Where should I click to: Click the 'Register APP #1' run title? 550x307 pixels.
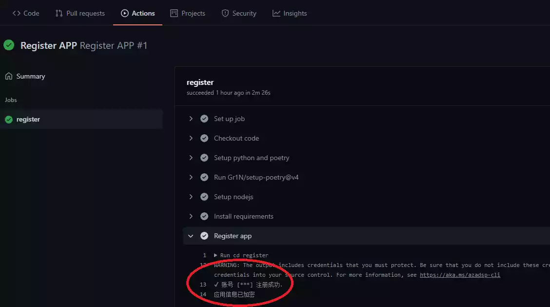[x=113, y=45]
